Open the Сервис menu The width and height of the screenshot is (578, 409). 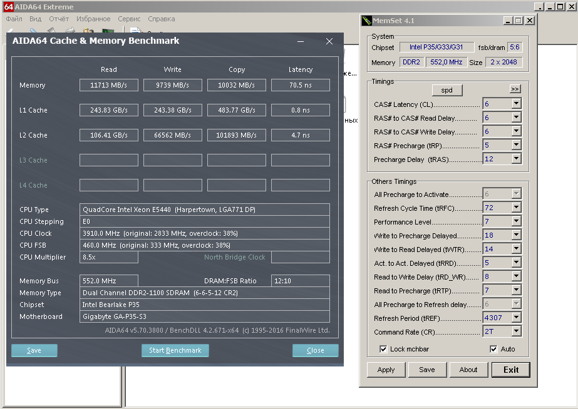[129, 19]
